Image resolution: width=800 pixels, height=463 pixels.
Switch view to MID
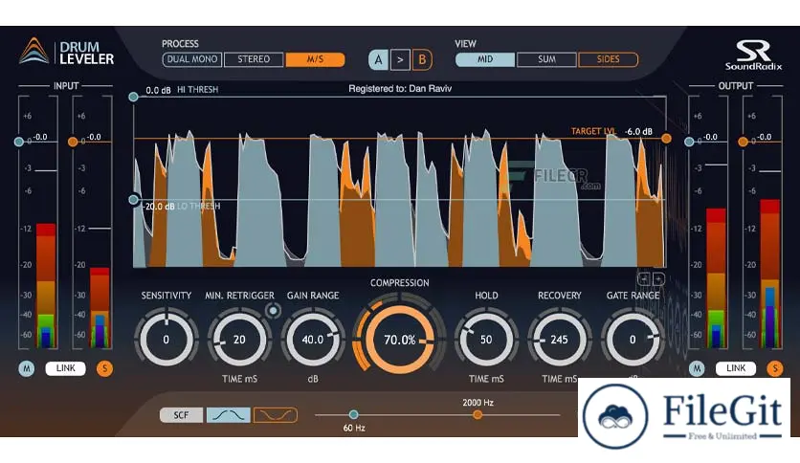(x=485, y=59)
